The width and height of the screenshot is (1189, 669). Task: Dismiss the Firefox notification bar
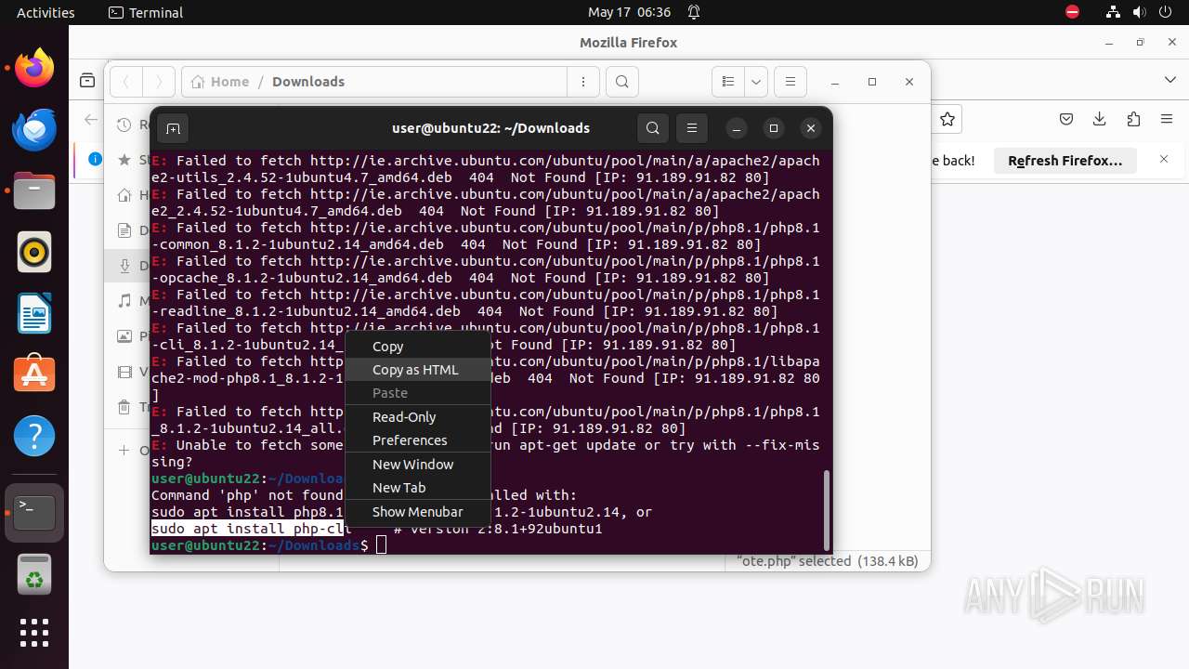pos(1164,160)
